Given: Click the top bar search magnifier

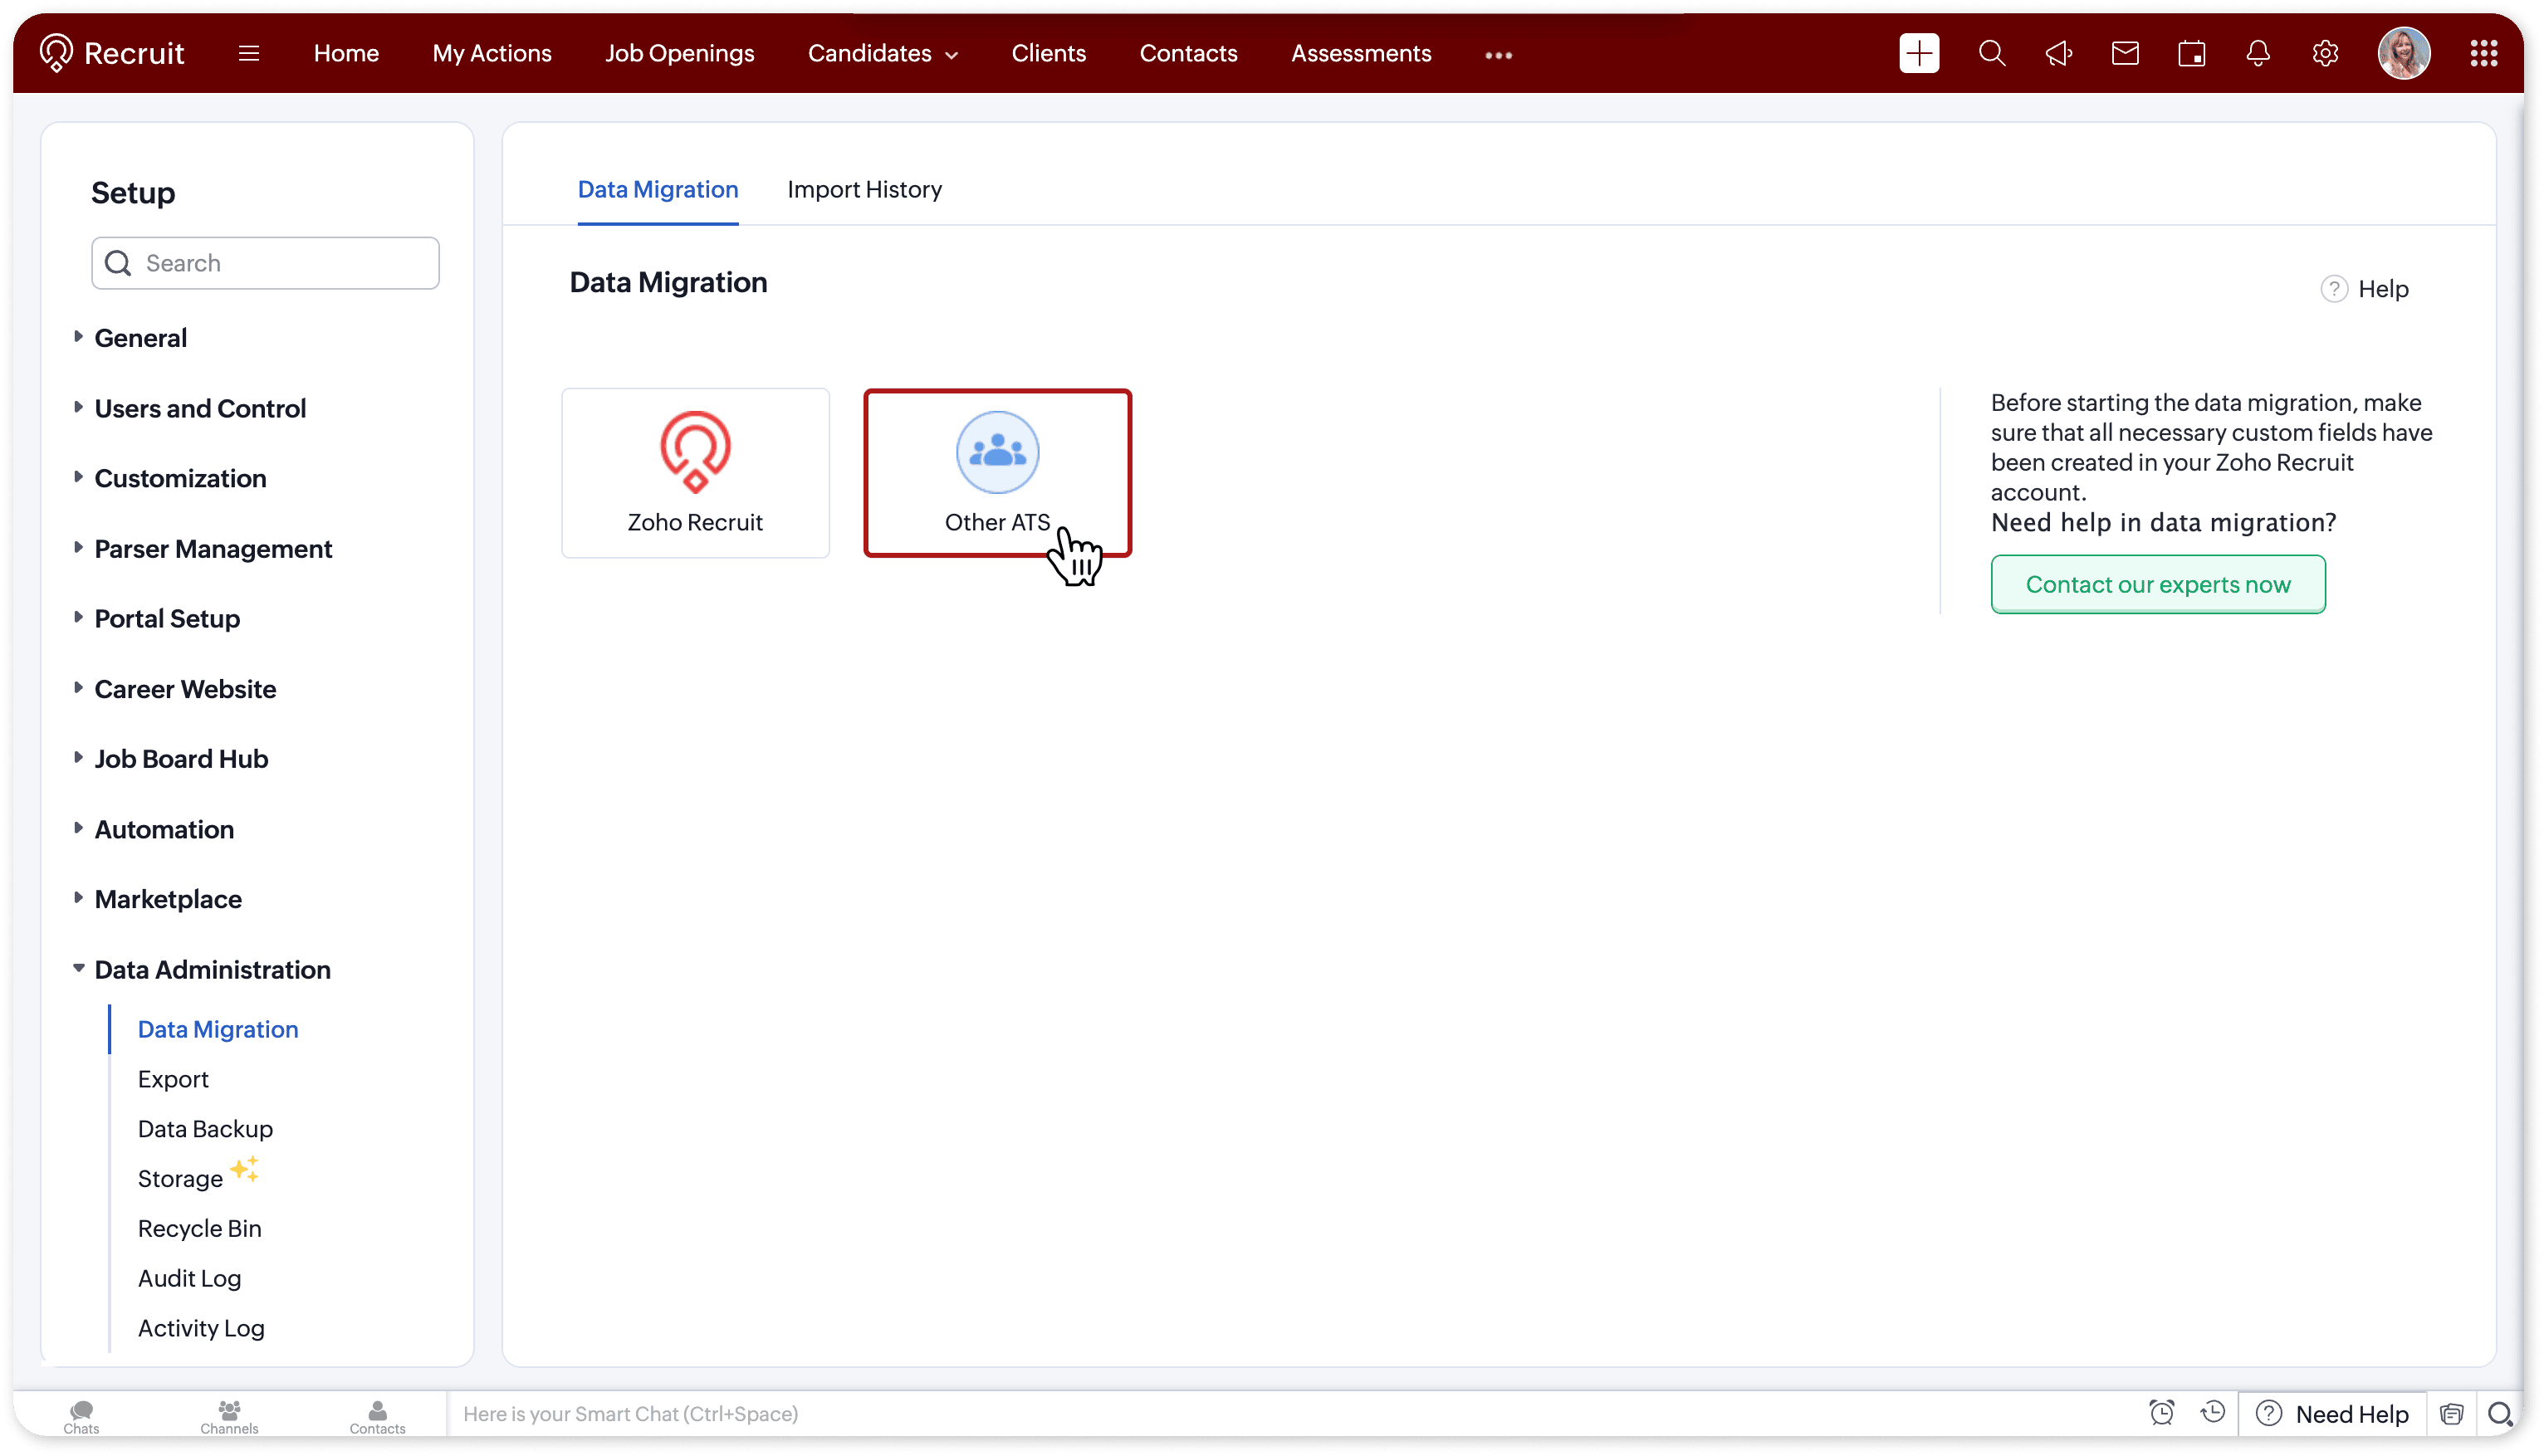Looking at the screenshot, I should tap(1991, 53).
